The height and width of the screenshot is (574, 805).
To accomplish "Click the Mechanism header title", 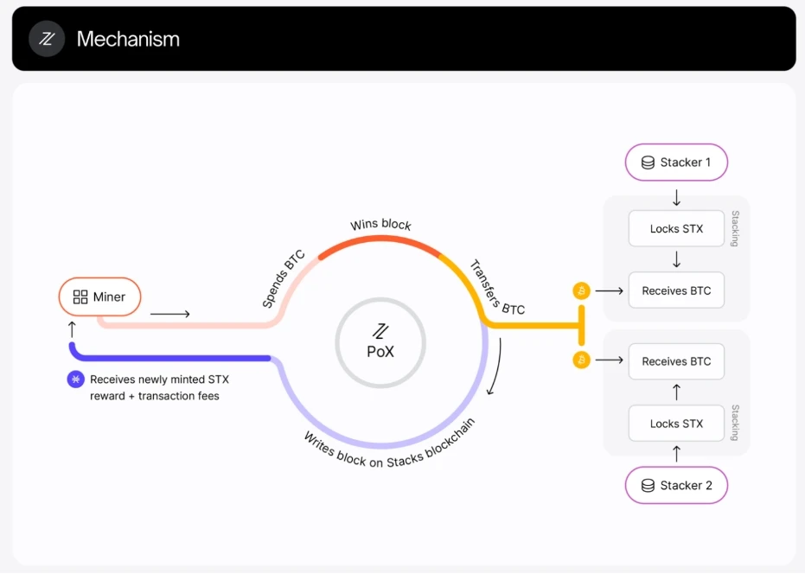I will pyautogui.click(x=128, y=39).
